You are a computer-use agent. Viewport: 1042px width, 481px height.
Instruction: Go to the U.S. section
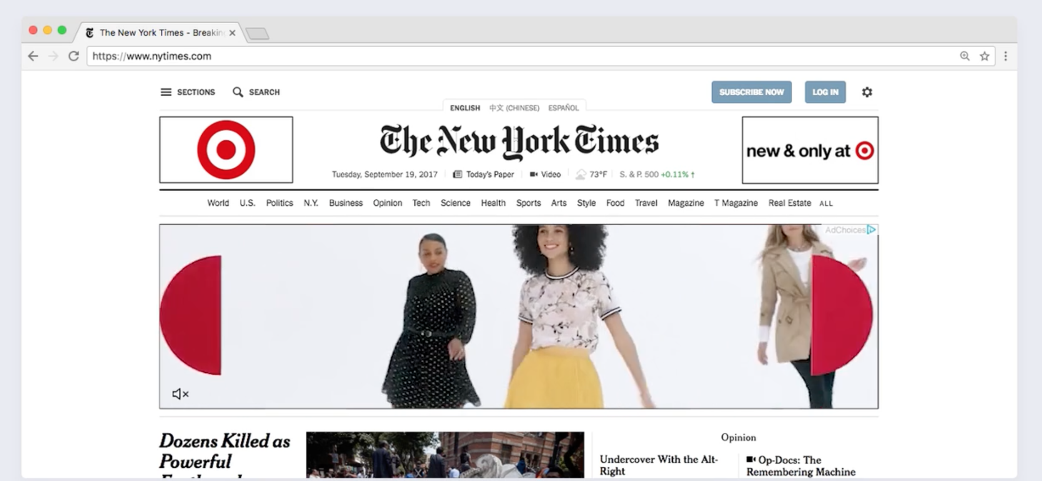click(x=247, y=203)
